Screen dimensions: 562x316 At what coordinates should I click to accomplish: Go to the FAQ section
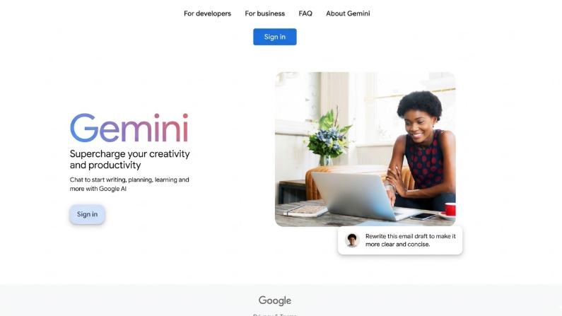tap(305, 13)
